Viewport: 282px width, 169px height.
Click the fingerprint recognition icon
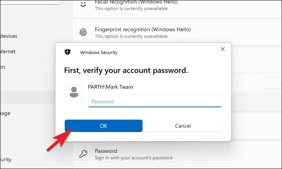click(x=83, y=32)
